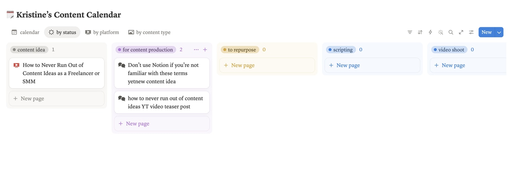Add a new page under scripting column
This screenshot has height=173, width=519.
[x=372, y=65]
